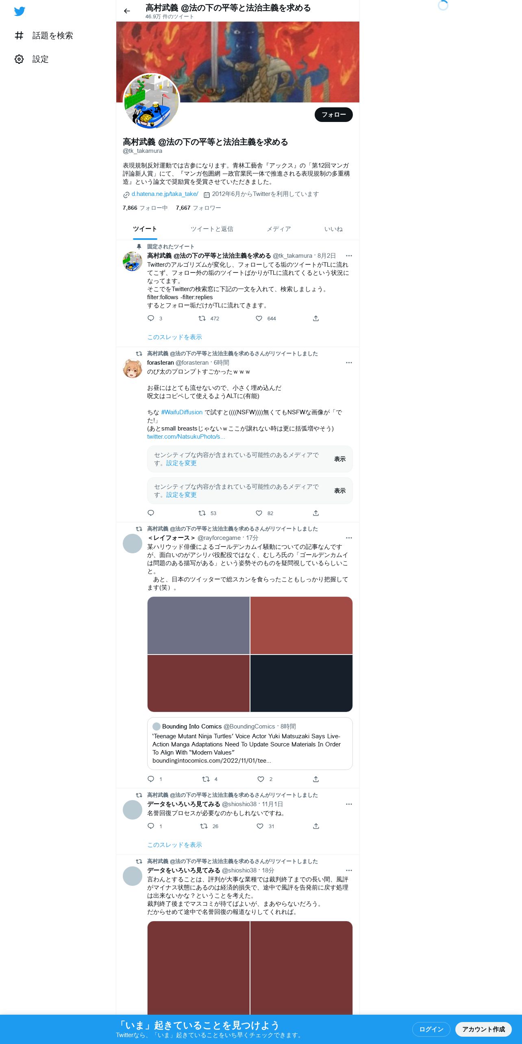
Task: Like the shioshio38 tweet with 31 likes
Action: click(260, 826)
